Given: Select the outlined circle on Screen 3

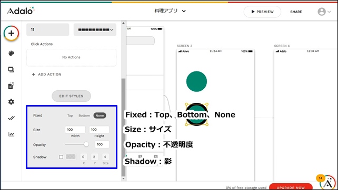Looking at the screenshot, I should click(196, 114).
